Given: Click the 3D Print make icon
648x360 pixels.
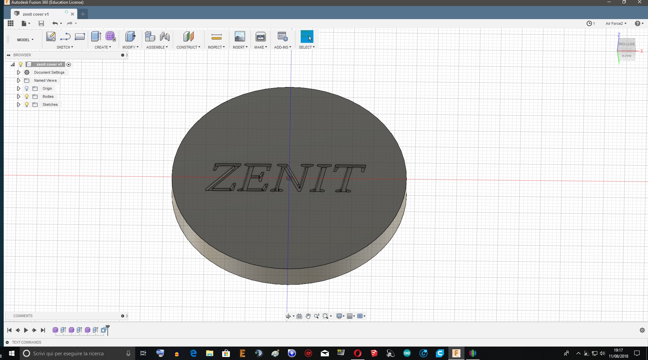Looking at the screenshot, I should click(260, 37).
